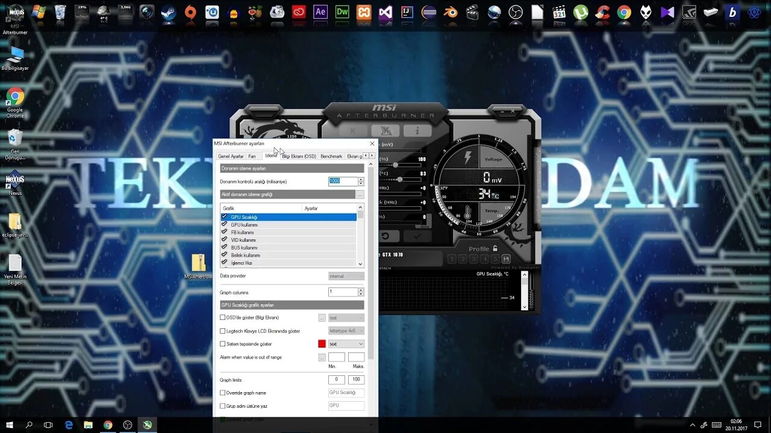Toggle the Afterburner profile lock icon
The width and height of the screenshot is (771, 433).
click(x=495, y=248)
